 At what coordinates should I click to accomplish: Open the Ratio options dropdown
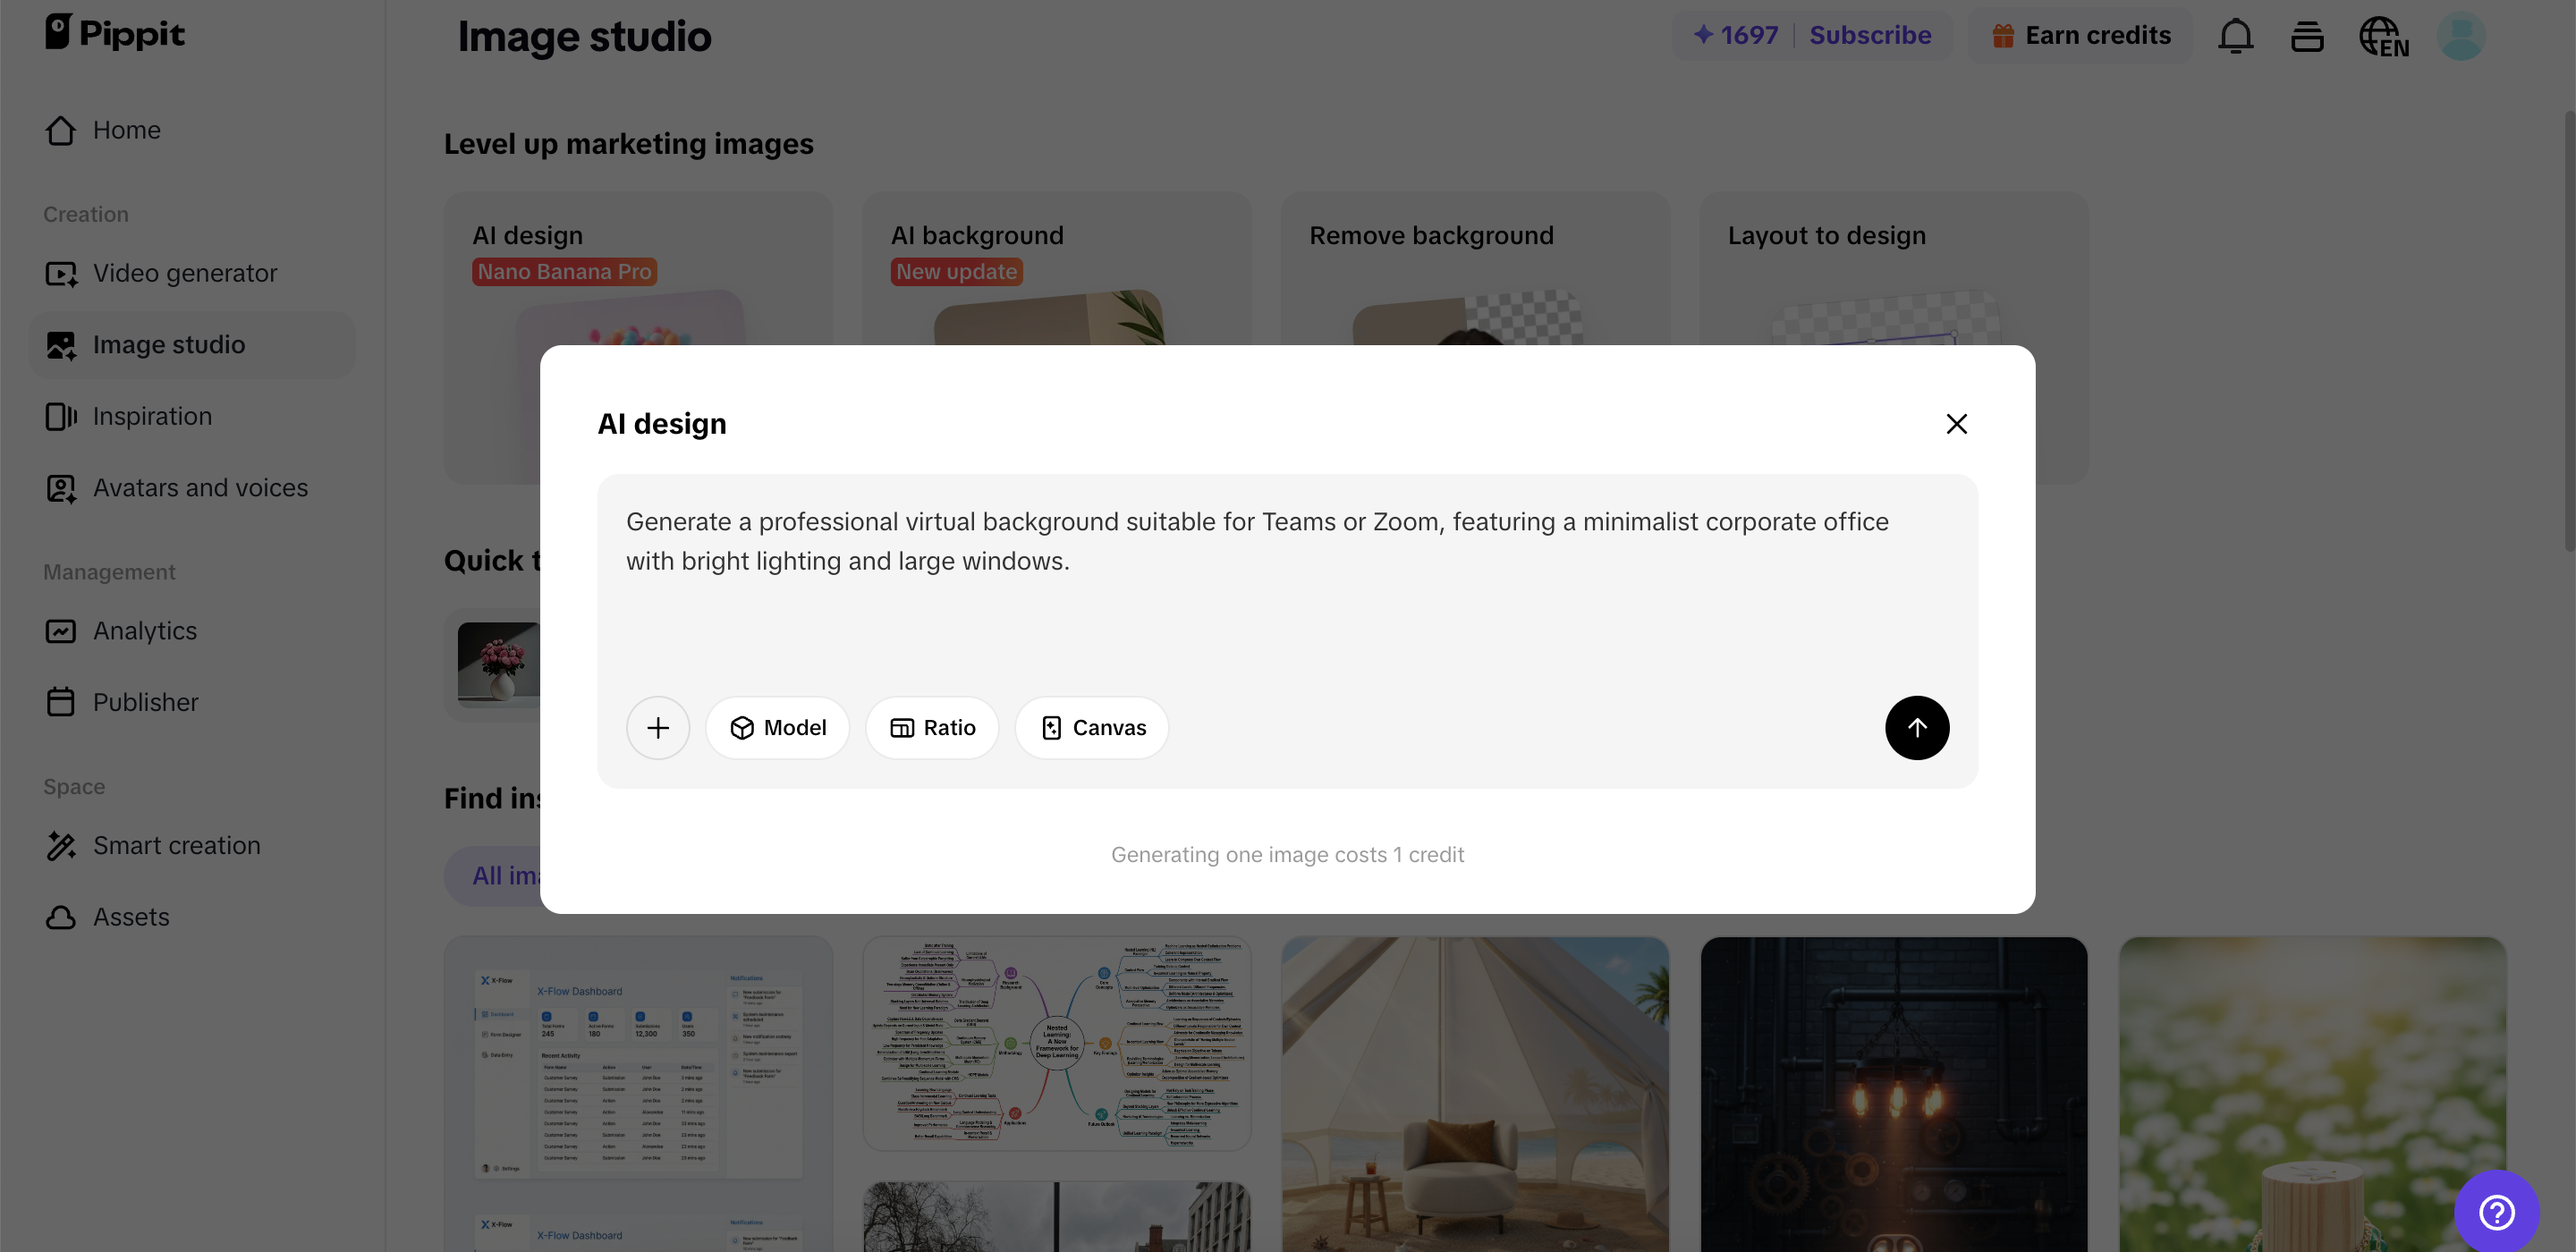pyautogui.click(x=932, y=728)
